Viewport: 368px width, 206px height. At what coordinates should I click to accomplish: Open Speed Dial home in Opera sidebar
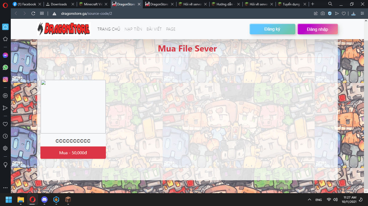click(x=5, y=27)
